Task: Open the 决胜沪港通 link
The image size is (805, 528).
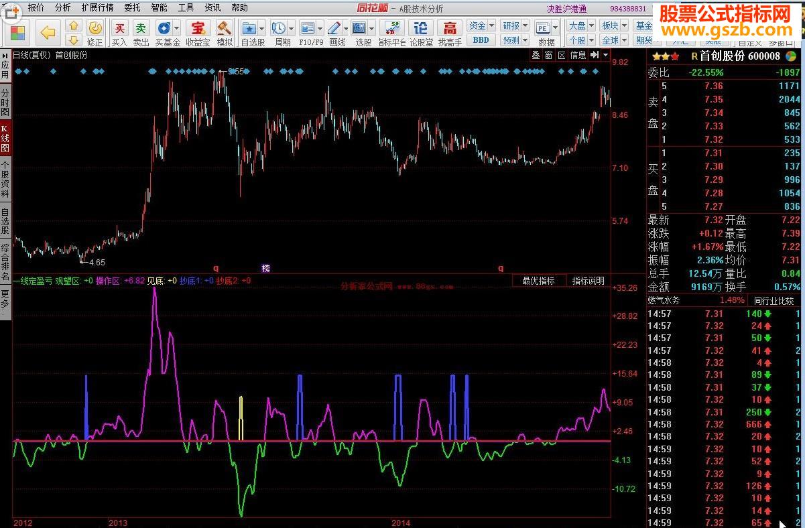Action: tap(567, 9)
